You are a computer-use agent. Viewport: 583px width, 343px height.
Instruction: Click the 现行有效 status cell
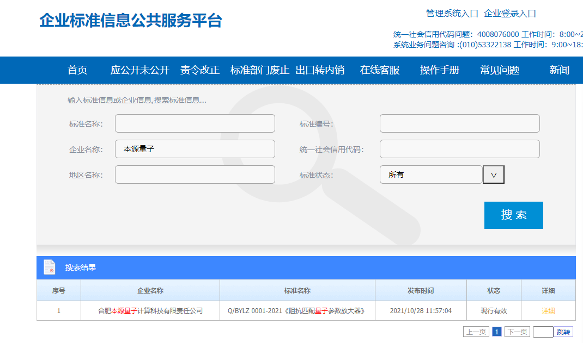(494, 311)
